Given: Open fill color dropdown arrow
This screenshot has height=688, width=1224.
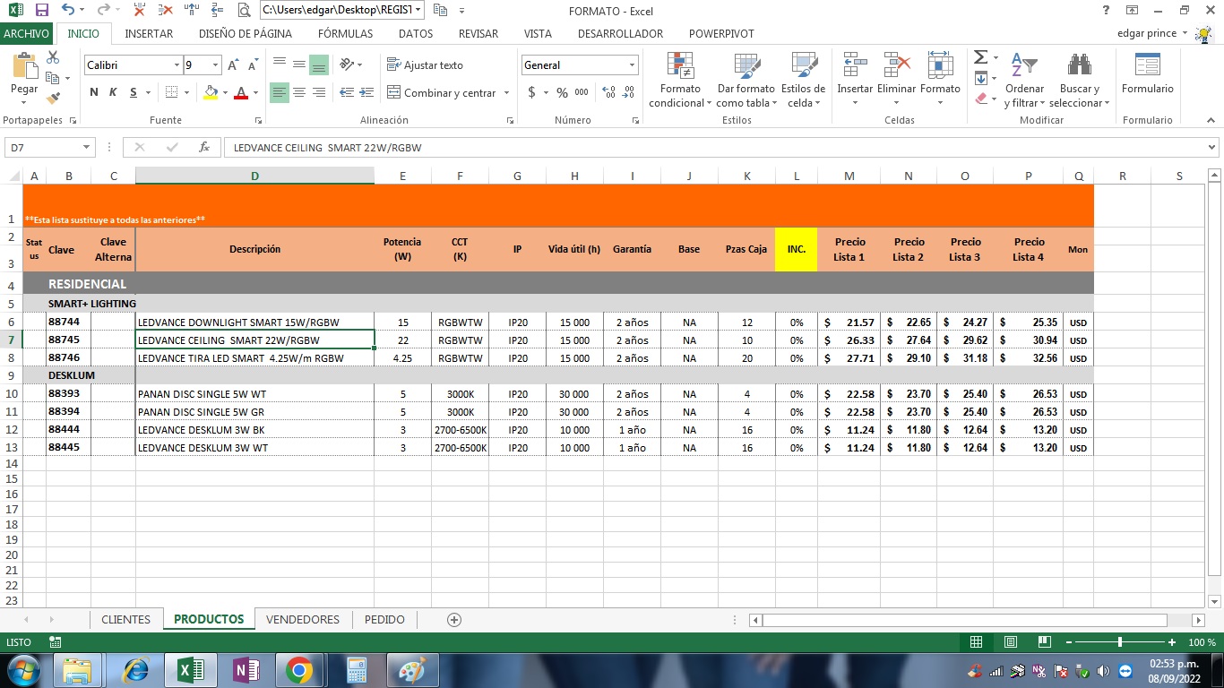Looking at the screenshot, I should [x=225, y=92].
